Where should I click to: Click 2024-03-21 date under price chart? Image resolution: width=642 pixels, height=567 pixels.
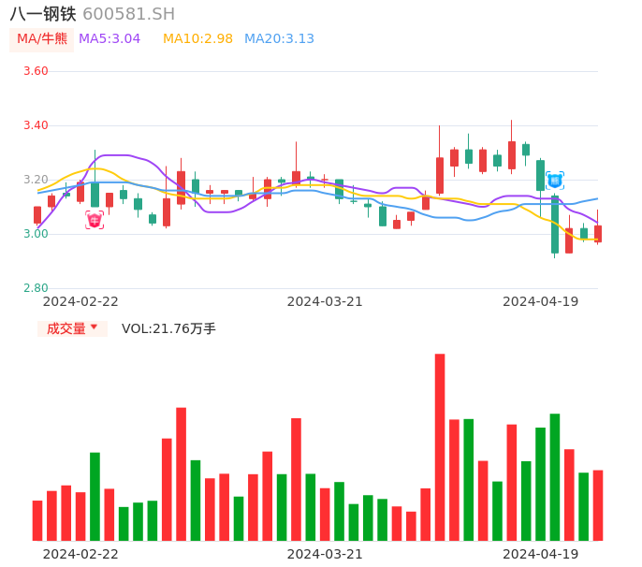[325, 301]
